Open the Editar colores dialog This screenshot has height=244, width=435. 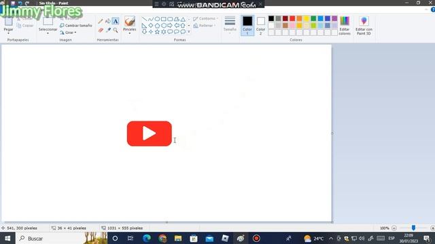345,26
